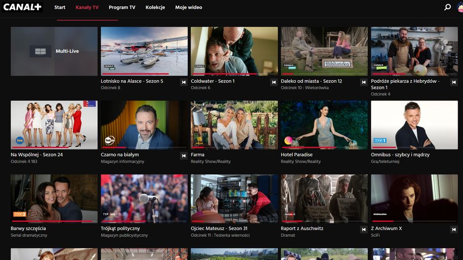
Task: Click the Lotnisko na Alasce - Sezon 5 title
Action: click(132, 81)
